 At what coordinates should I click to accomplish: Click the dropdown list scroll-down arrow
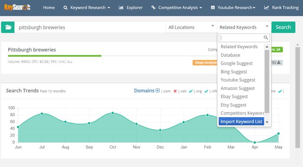(x=267, y=122)
